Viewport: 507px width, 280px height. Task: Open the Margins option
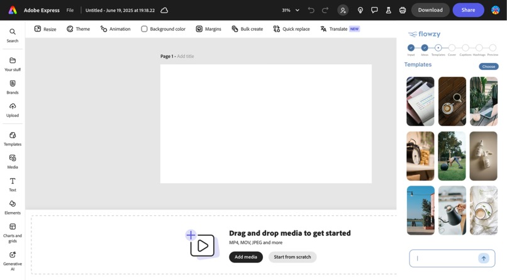[208, 29]
